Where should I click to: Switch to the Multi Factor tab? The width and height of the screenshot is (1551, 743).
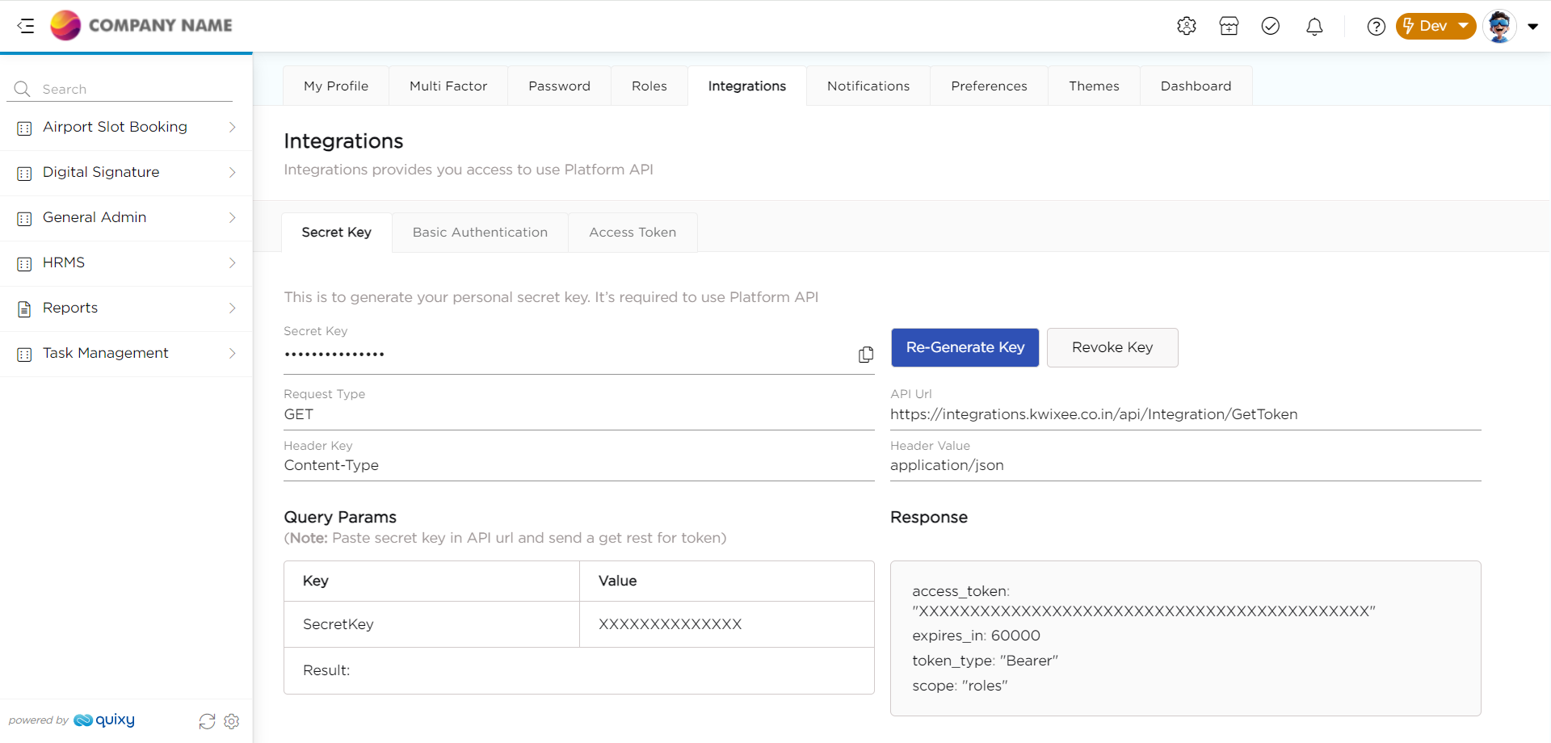pos(448,86)
